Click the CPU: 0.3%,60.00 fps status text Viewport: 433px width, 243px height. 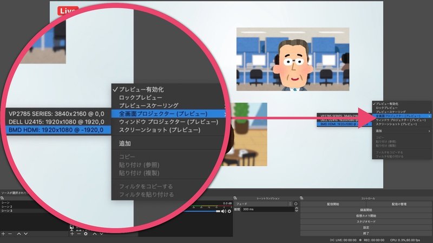[x=405, y=240]
